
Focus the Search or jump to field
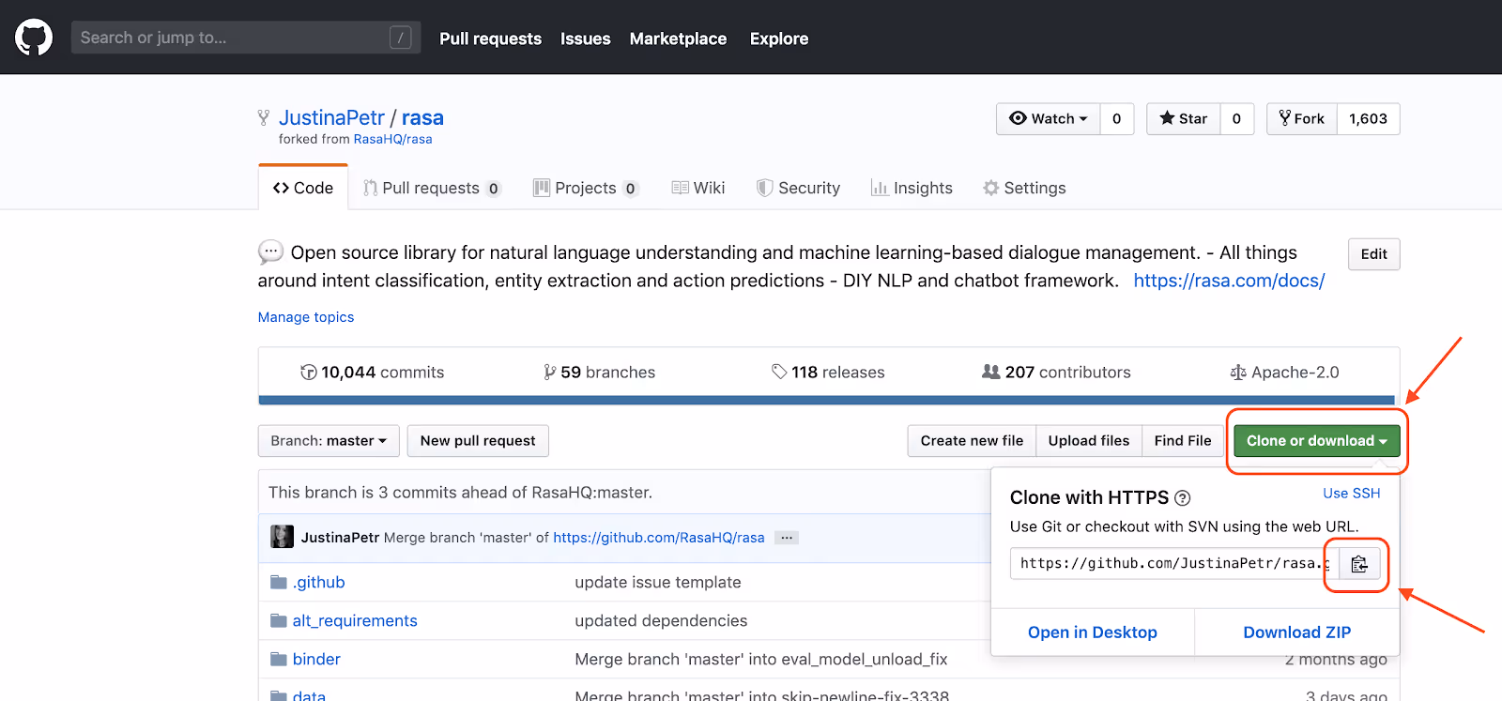(246, 38)
